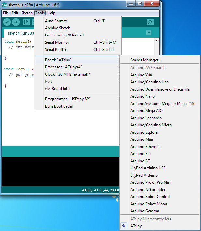Select Arduino Leonardo board

tap(160, 118)
